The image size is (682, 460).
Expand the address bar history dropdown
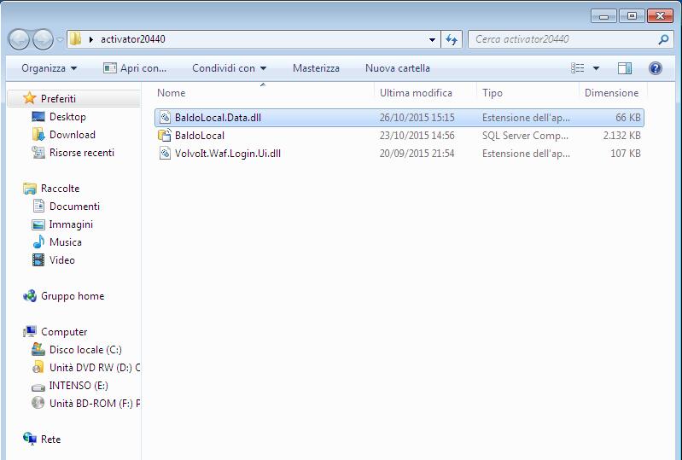pos(432,39)
